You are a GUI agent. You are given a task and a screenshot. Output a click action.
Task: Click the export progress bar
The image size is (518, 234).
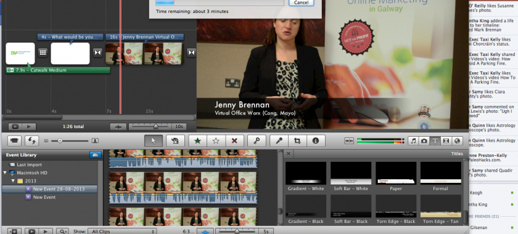[220, 2]
